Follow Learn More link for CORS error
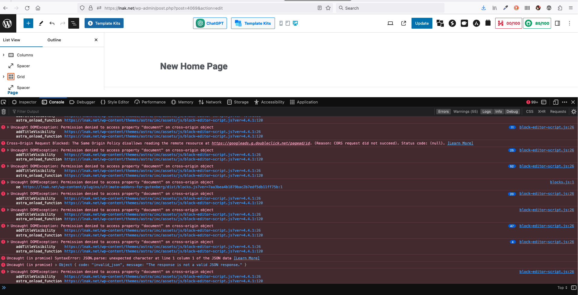This screenshot has height=295, width=578. [460, 143]
